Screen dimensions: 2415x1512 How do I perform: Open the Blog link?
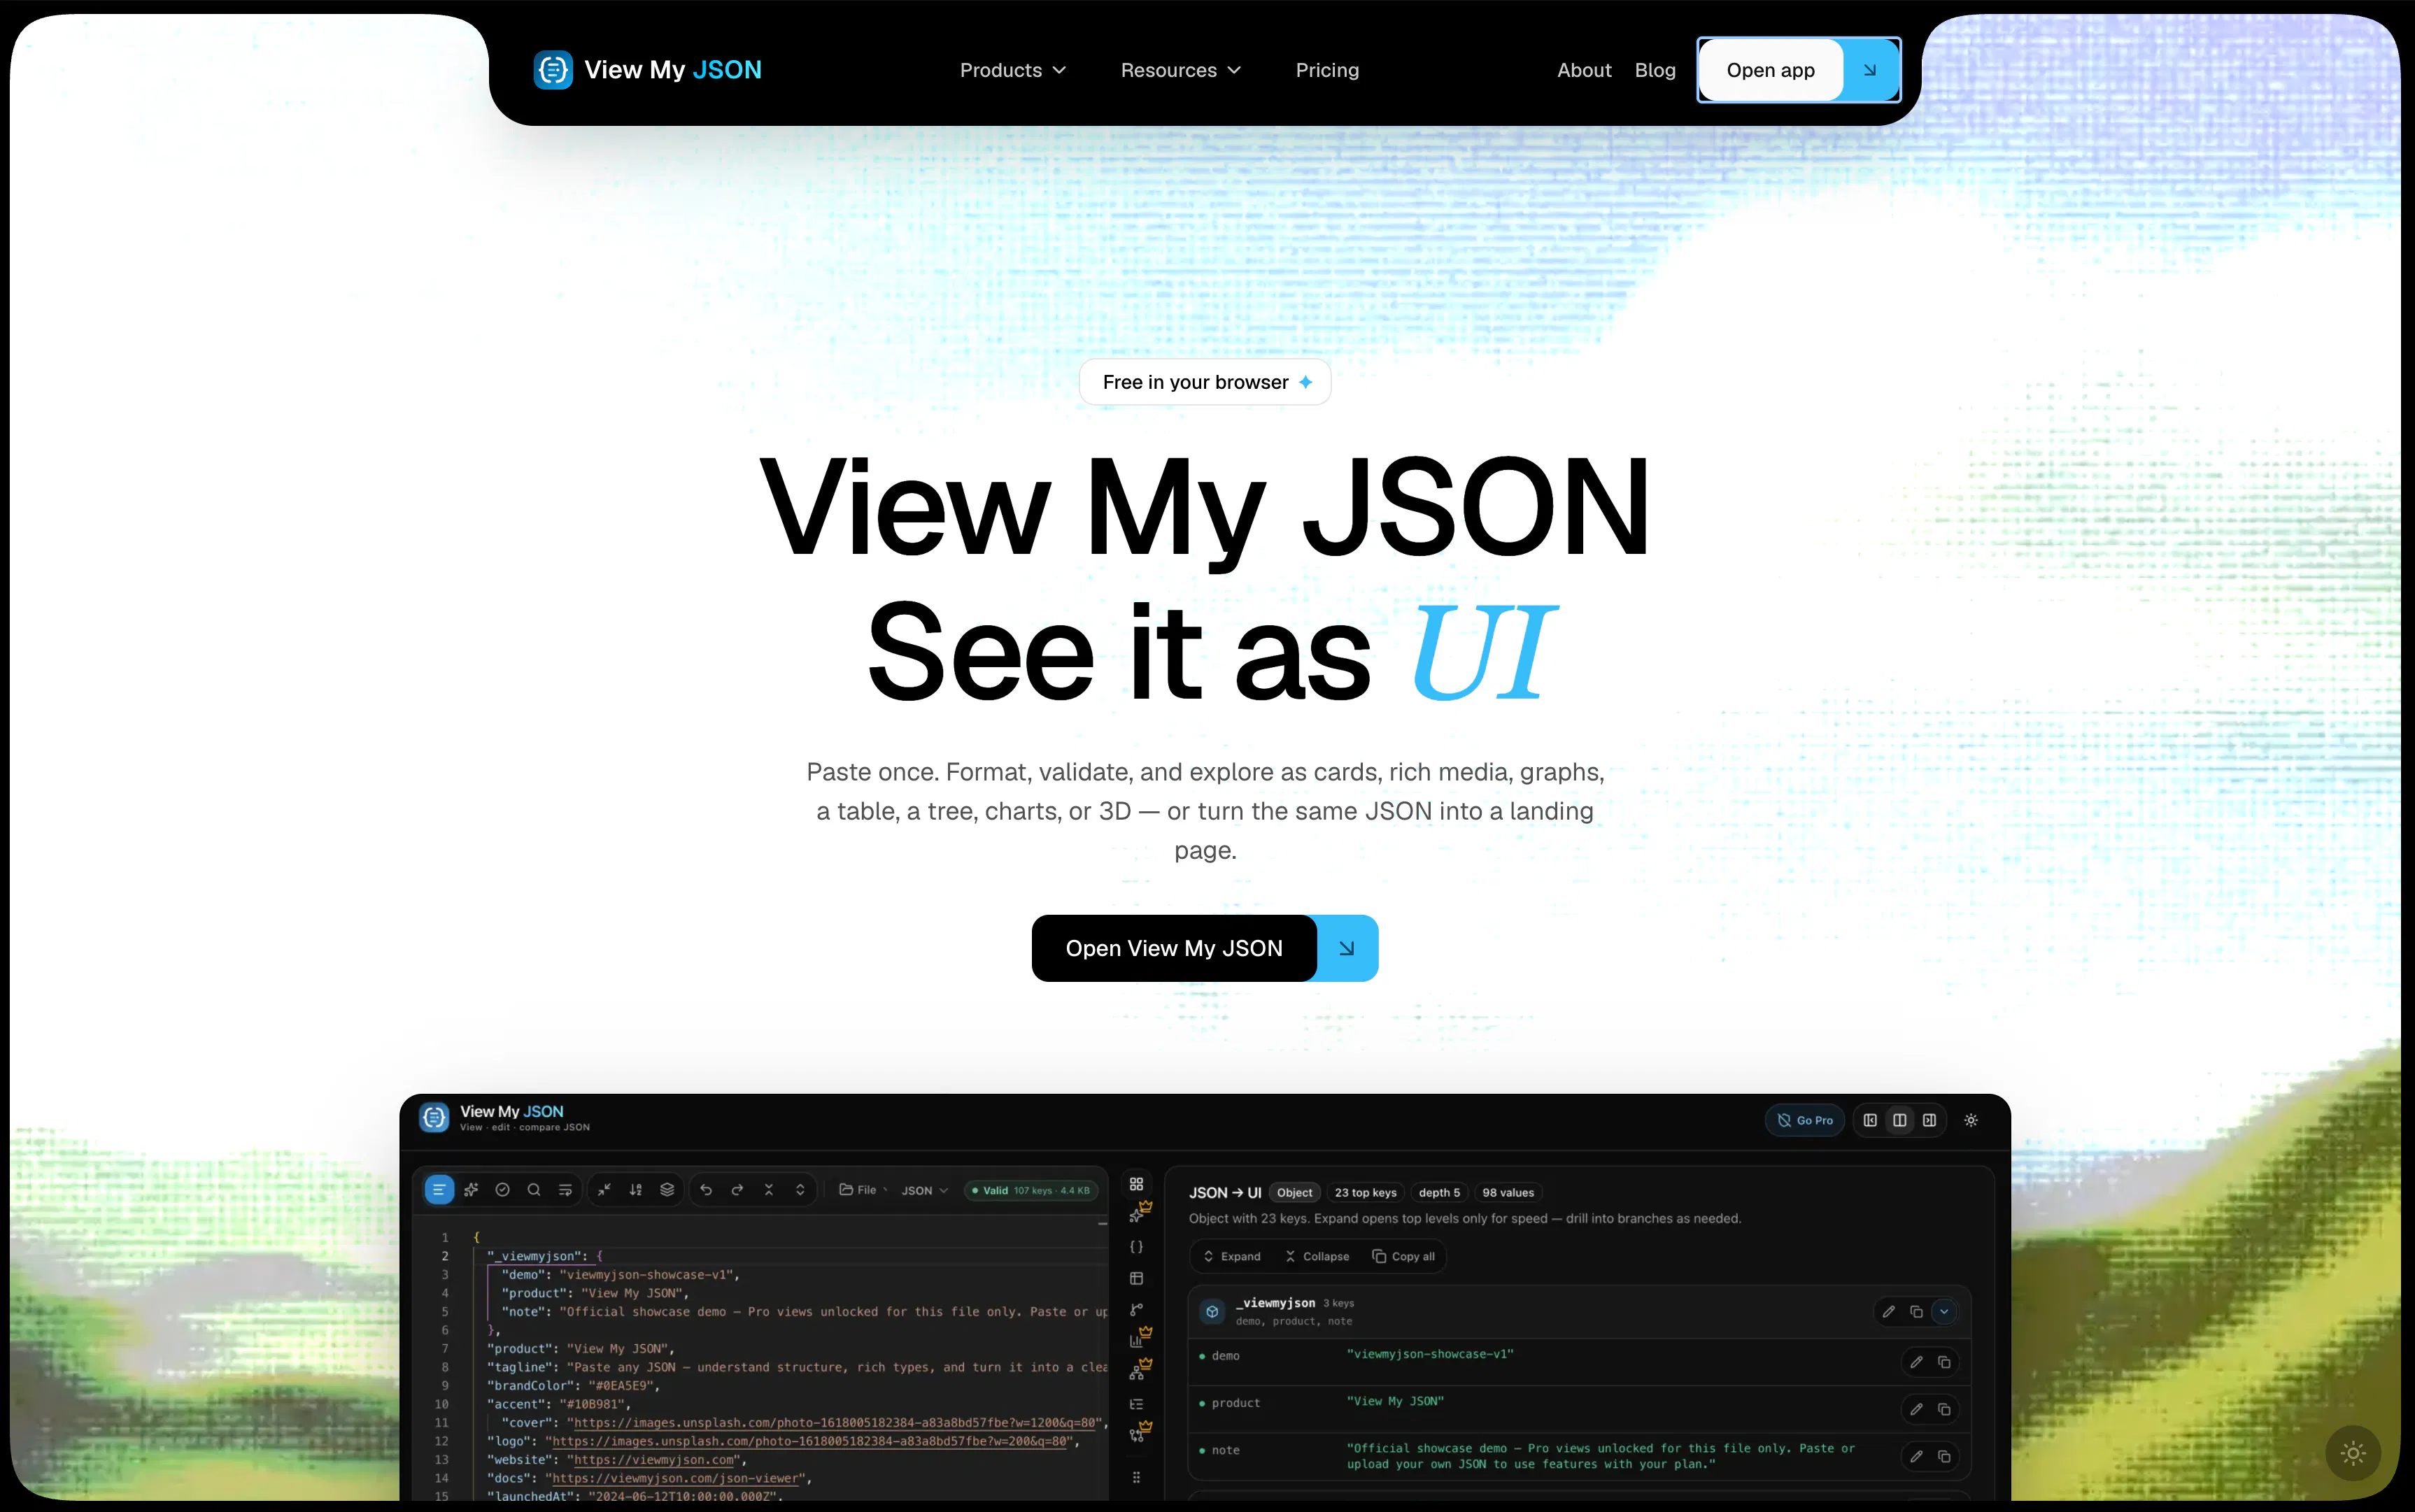coord(1655,70)
